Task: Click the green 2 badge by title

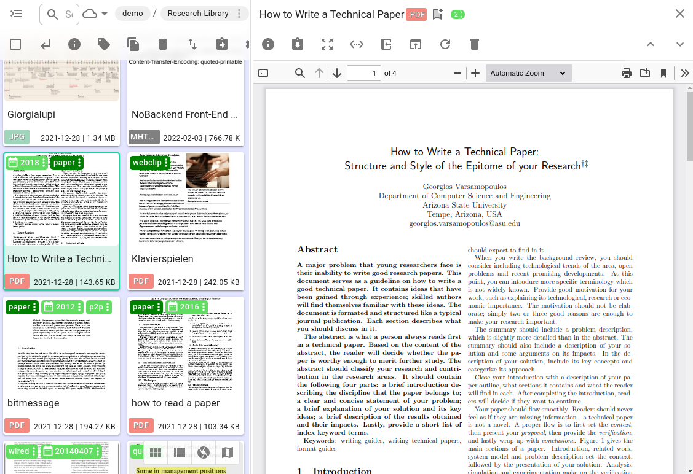Action: pyautogui.click(x=457, y=14)
